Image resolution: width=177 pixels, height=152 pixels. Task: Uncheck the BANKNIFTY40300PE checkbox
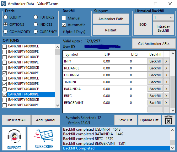tap(4, 84)
